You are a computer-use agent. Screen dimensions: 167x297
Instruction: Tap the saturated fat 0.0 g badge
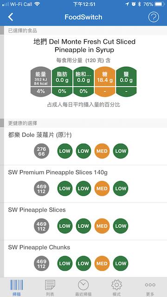click(83, 82)
